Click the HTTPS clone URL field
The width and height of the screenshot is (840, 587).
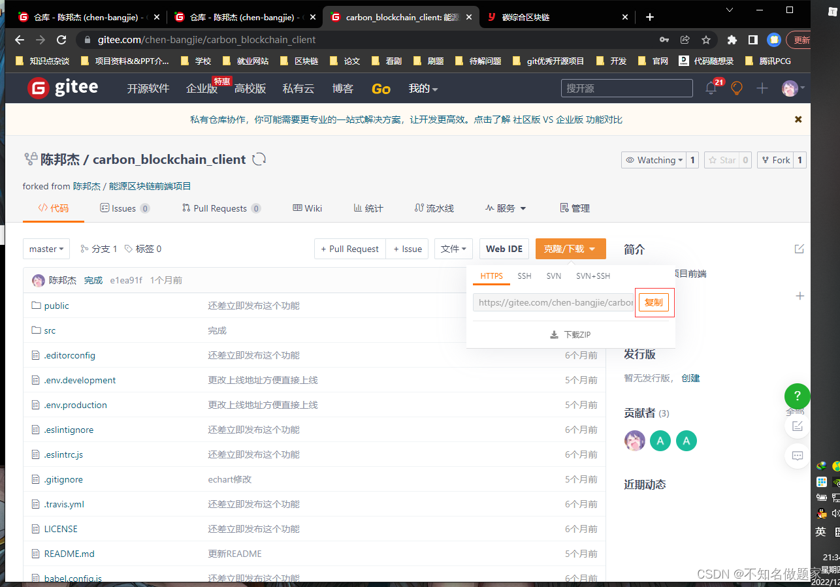(553, 303)
